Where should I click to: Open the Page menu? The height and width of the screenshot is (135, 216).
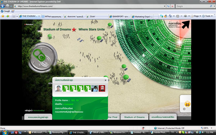point(196,16)
